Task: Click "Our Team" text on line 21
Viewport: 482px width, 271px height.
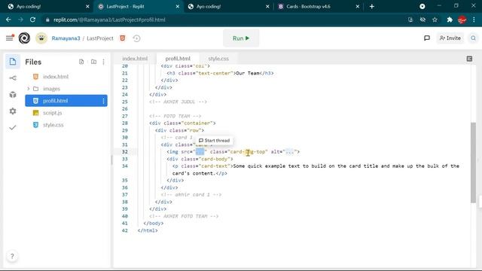Action: [x=248, y=73]
